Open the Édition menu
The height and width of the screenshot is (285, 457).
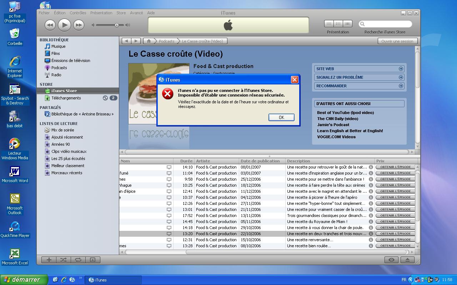point(60,13)
